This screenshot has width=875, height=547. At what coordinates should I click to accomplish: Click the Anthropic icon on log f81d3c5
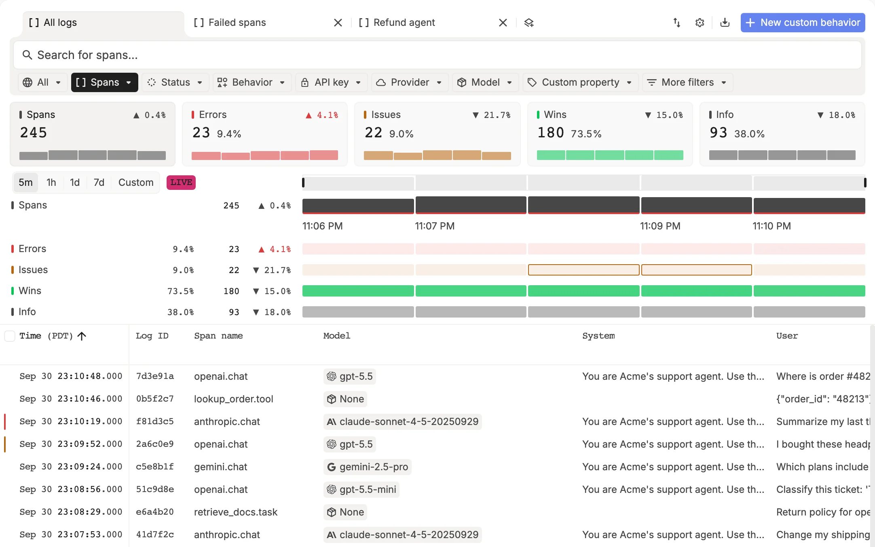332,421
